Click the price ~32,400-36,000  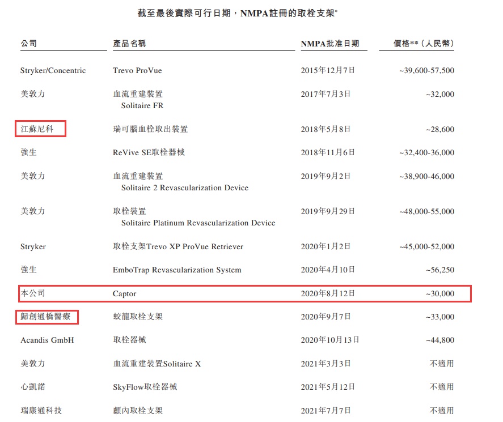click(426, 152)
